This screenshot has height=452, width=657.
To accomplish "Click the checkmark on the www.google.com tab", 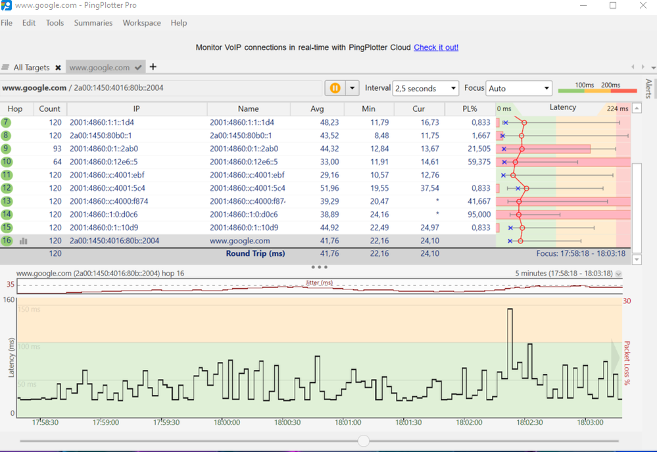I will [x=138, y=68].
